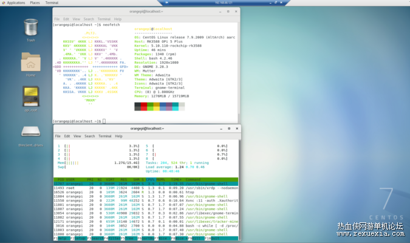Open View menu in neofetch terminal
Image resolution: width=410 pixels, height=243 pixels.
(76, 19)
